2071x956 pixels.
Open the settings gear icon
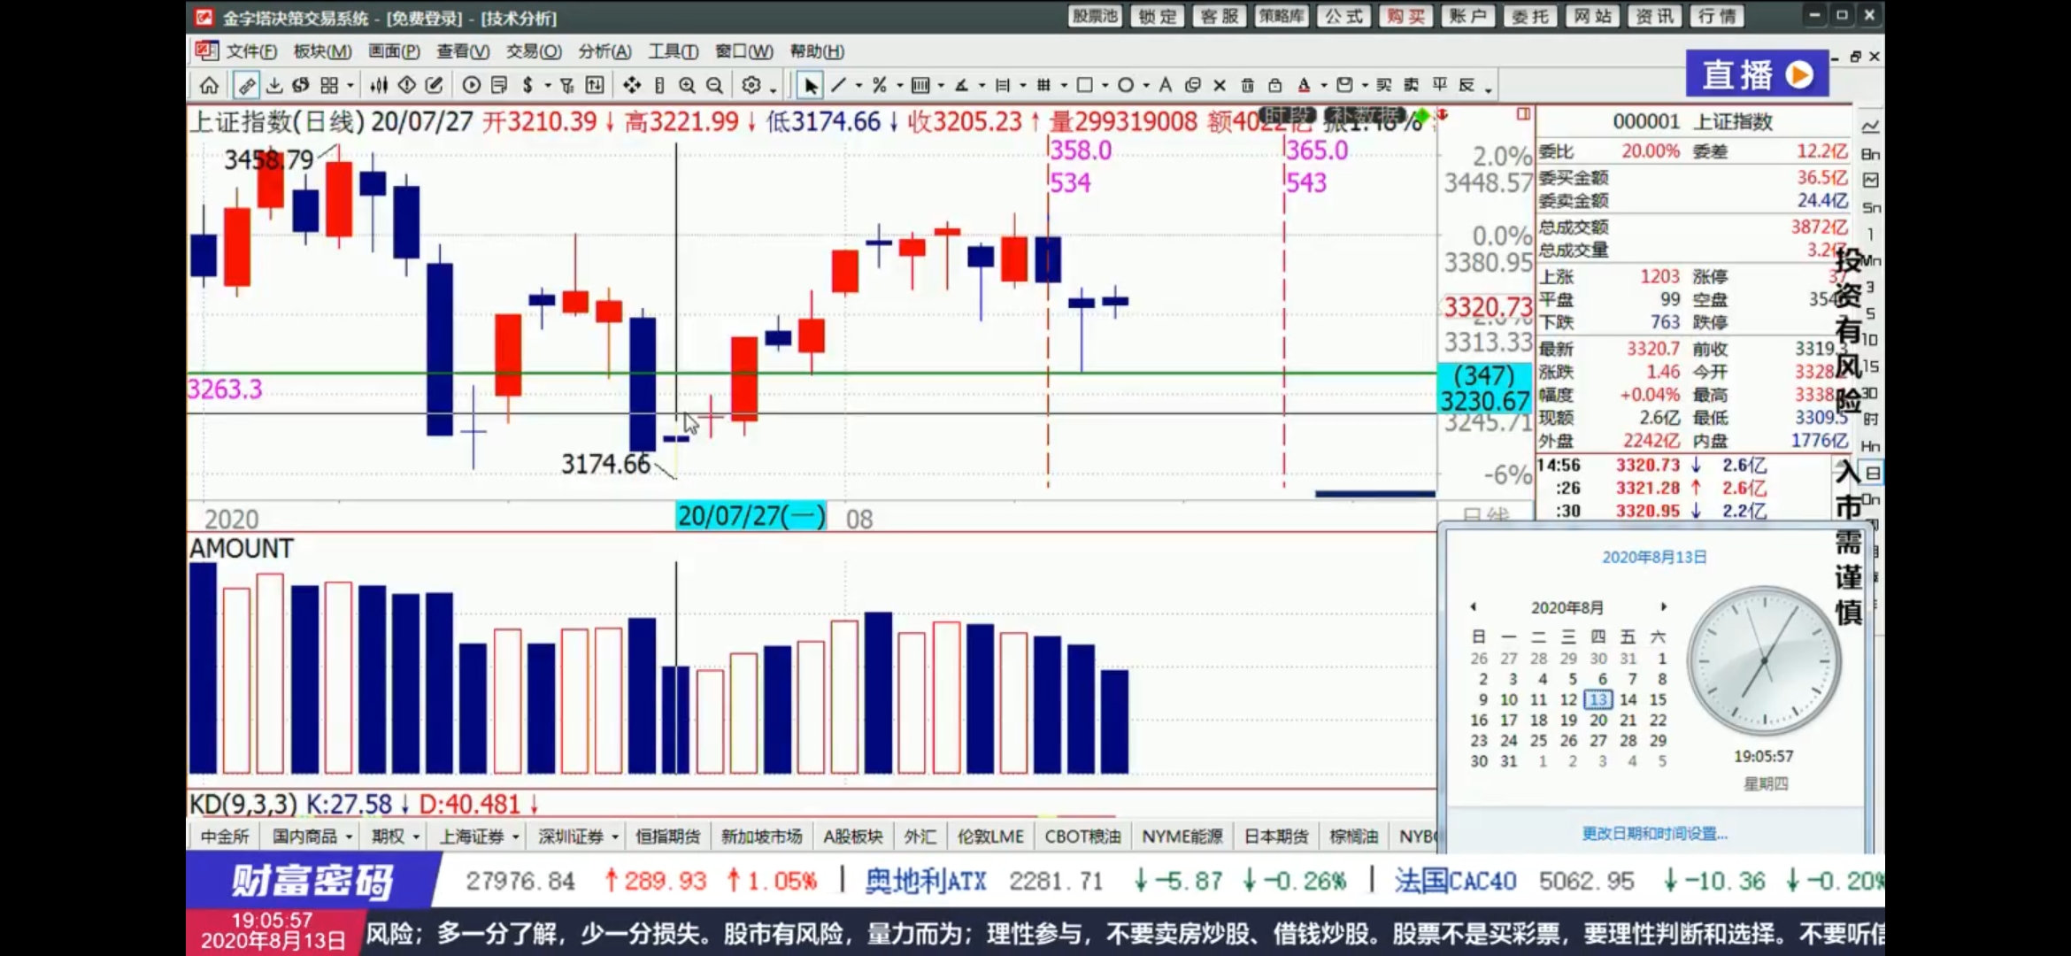click(751, 86)
